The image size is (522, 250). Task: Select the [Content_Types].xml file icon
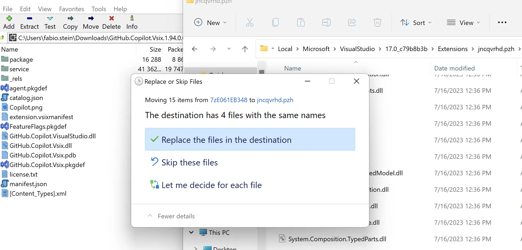coord(5,193)
